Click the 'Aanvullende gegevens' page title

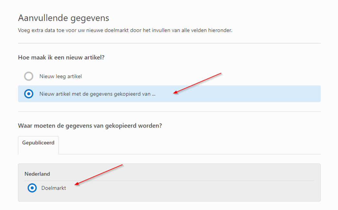pos(63,18)
